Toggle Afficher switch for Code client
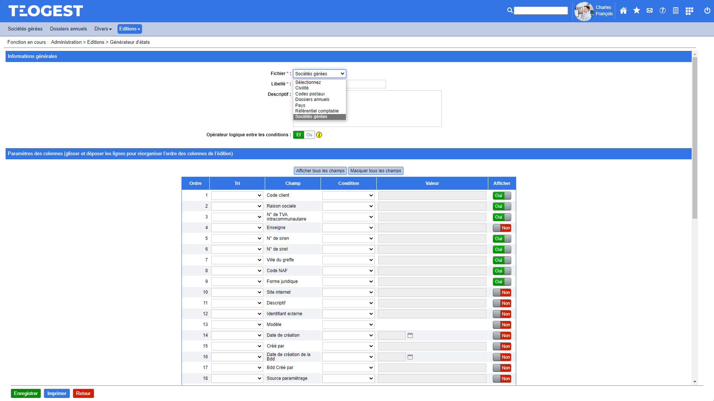This screenshot has width=714, height=401. tap(502, 196)
